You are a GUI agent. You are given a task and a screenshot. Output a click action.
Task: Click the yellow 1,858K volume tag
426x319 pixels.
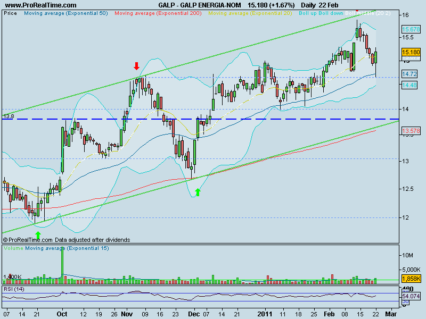[411, 279]
